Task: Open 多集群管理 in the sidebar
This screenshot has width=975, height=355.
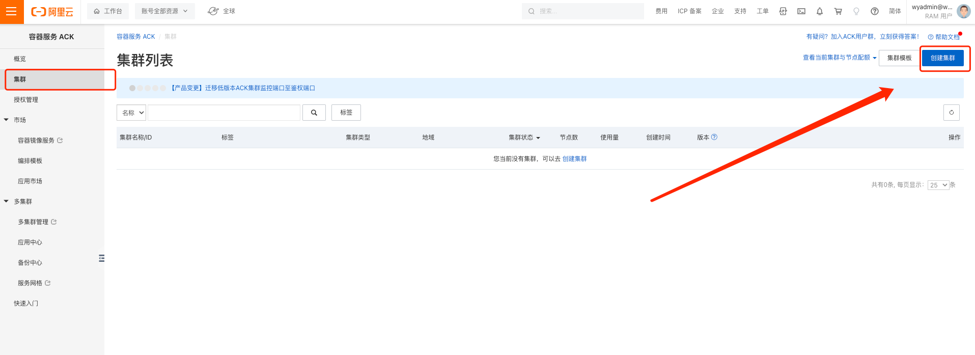Action: point(37,222)
